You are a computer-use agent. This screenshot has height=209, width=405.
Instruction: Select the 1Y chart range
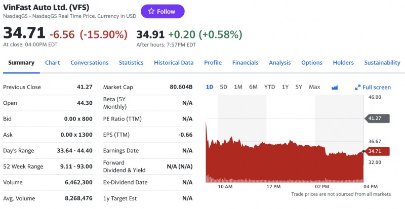coord(286,87)
